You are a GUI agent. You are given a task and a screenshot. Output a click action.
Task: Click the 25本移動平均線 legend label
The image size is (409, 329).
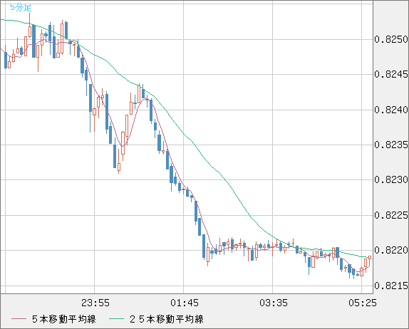pos(167,319)
